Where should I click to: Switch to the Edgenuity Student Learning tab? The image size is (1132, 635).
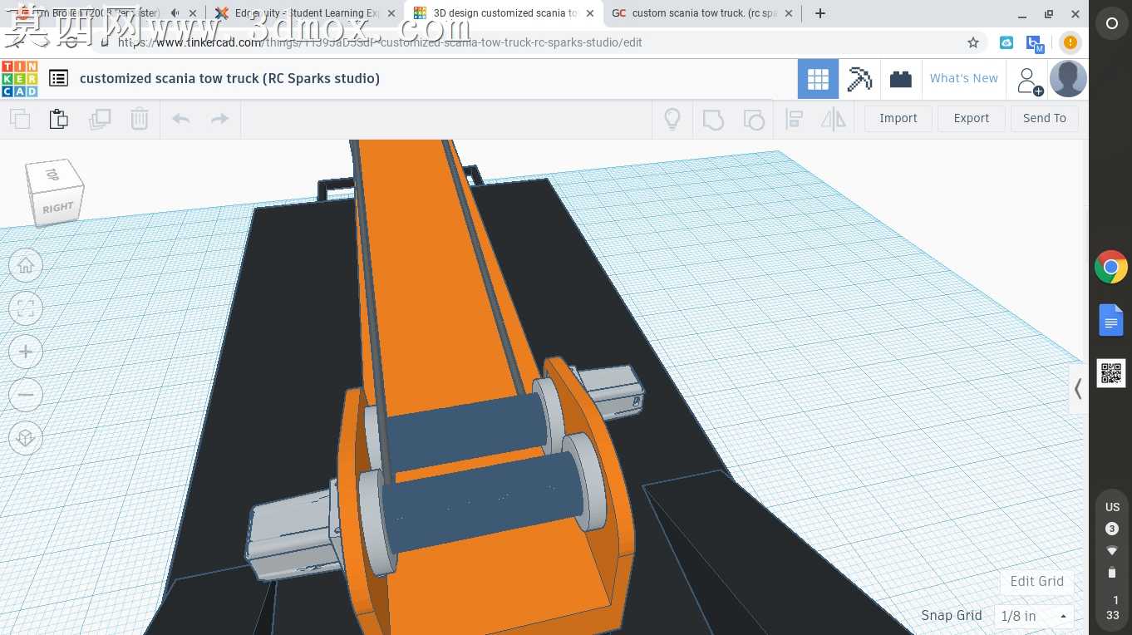(x=306, y=13)
